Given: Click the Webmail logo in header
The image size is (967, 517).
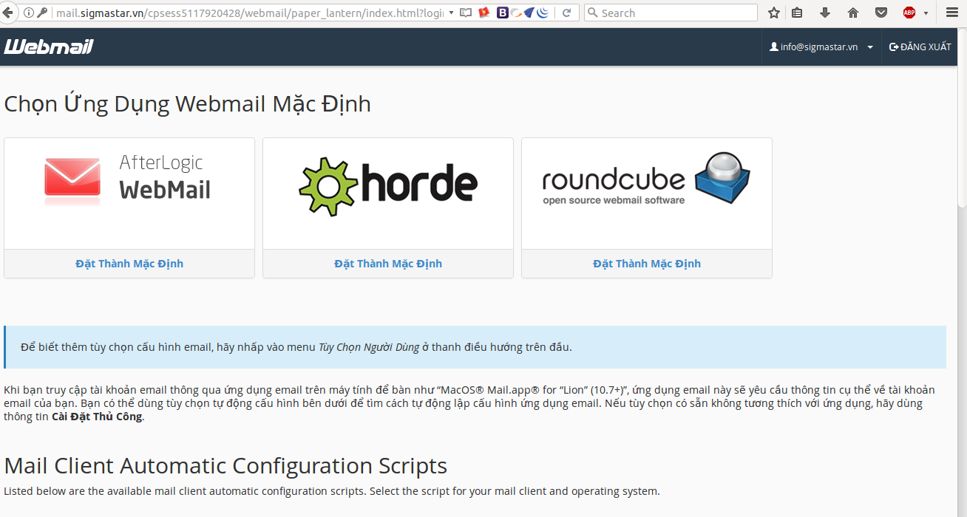Looking at the screenshot, I should (49, 47).
